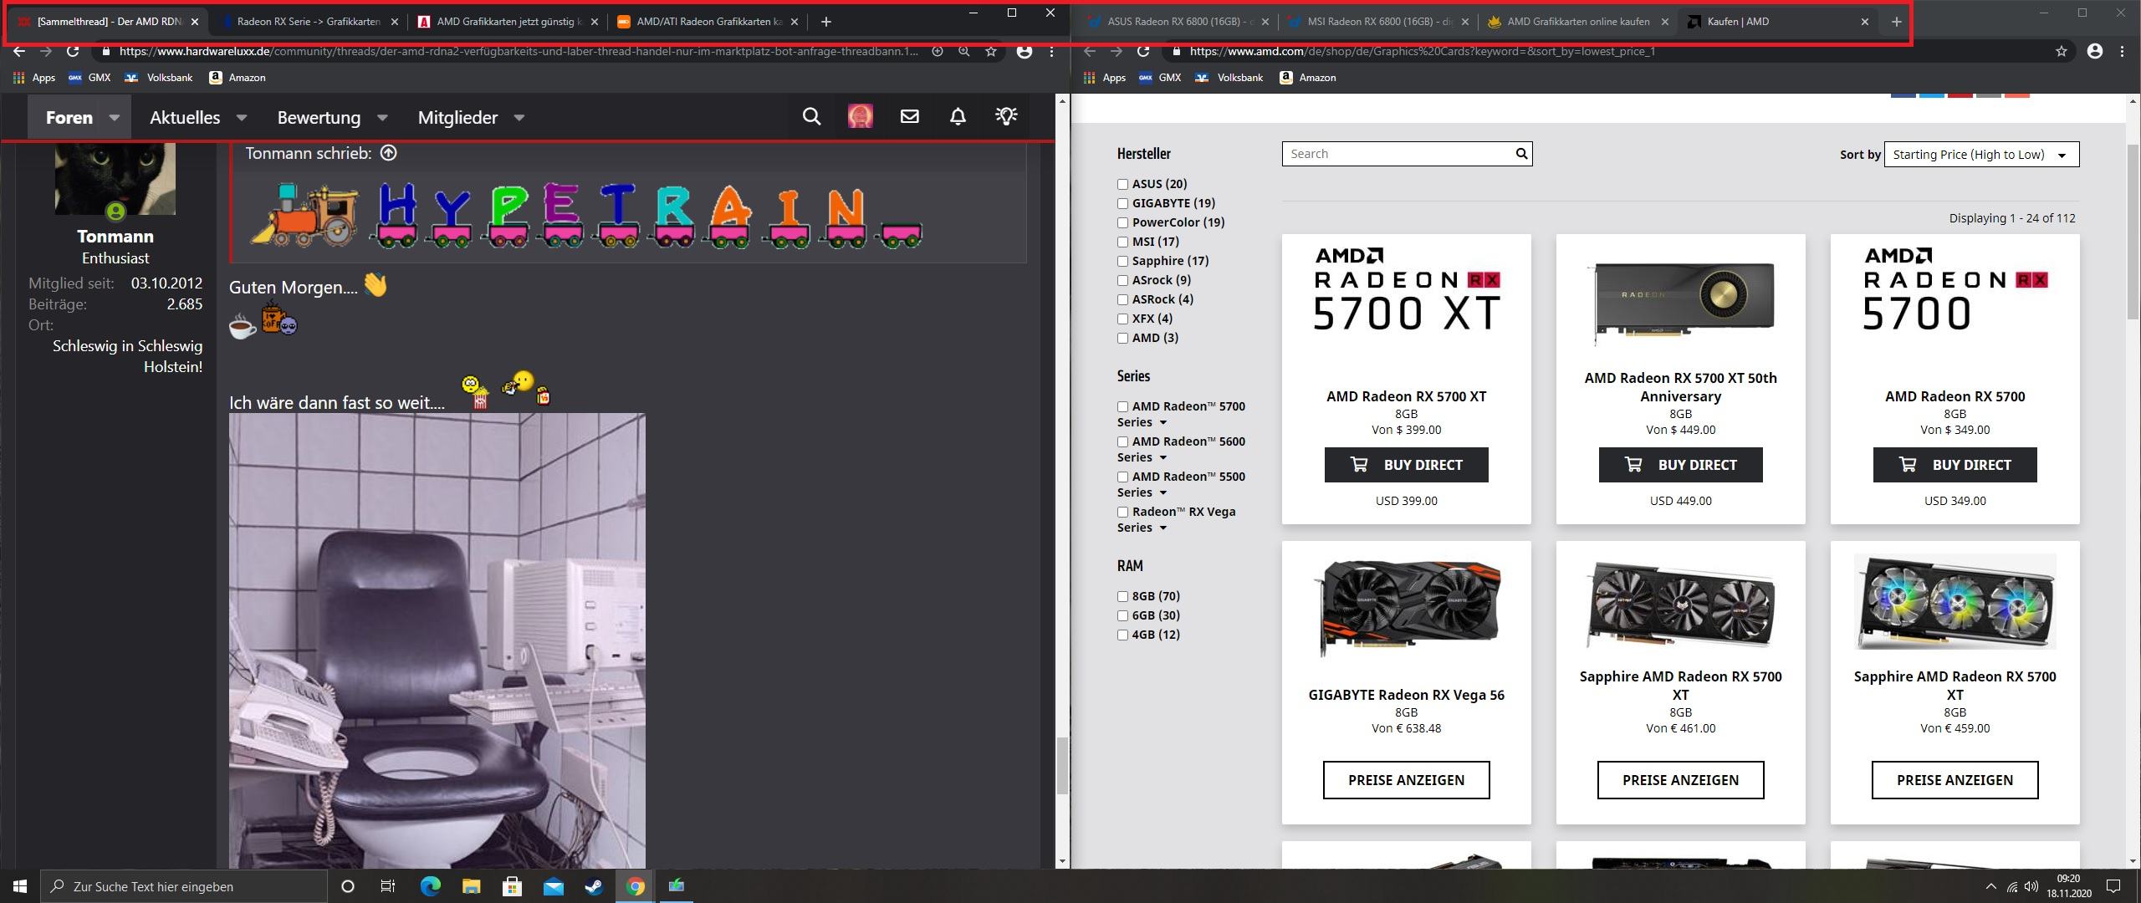Check the XFX (4) manufacturer filter
The image size is (2141, 903).
pyautogui.click(x=1122, y=319)
